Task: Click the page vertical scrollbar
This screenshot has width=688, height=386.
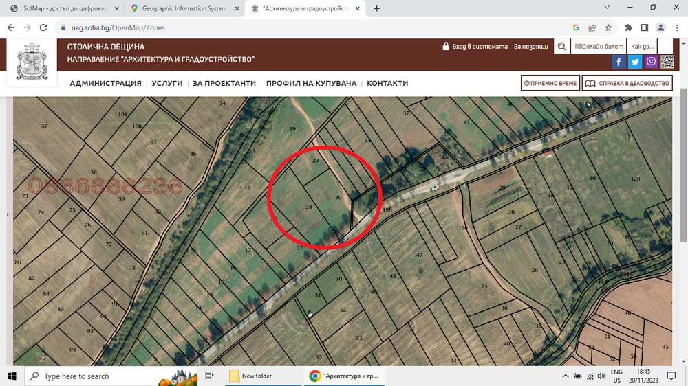Action: [x=683, y=164]
